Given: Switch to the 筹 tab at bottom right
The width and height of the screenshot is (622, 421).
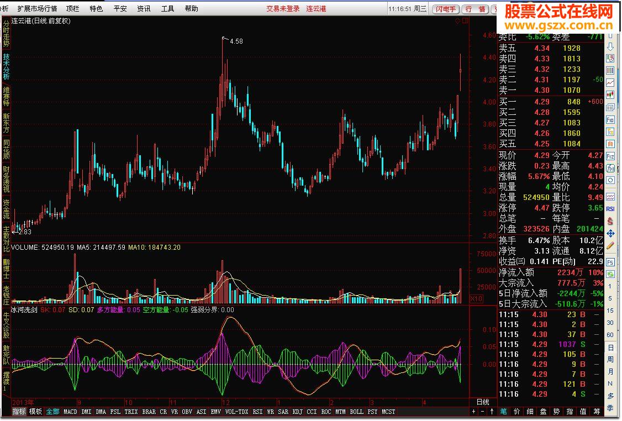Looking at the screenshot, I should (x=597, y=412).
